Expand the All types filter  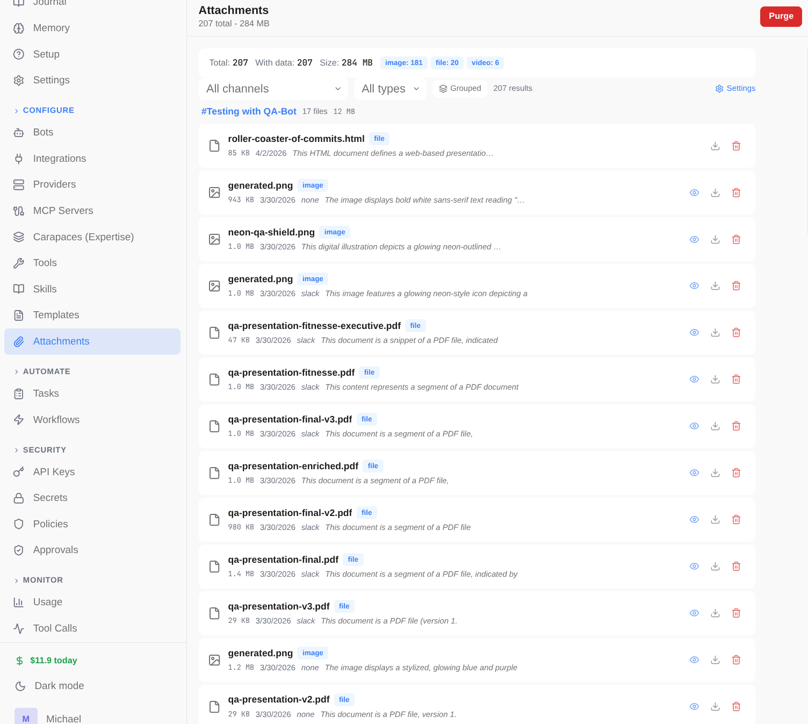390,88
